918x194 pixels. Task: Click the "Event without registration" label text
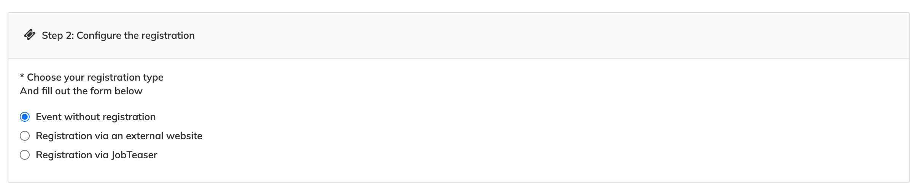[95, 117]
